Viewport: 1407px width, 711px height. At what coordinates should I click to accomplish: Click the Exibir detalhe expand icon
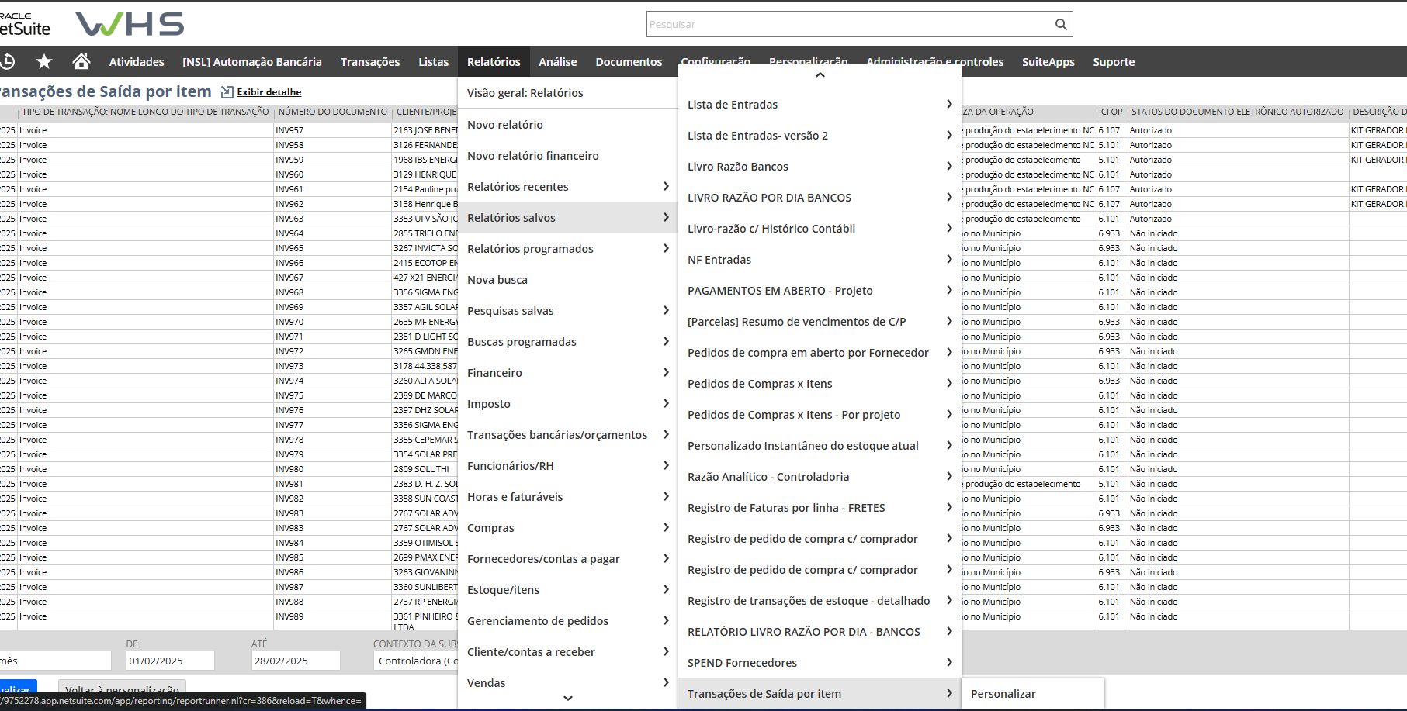[x=227, y=92]
